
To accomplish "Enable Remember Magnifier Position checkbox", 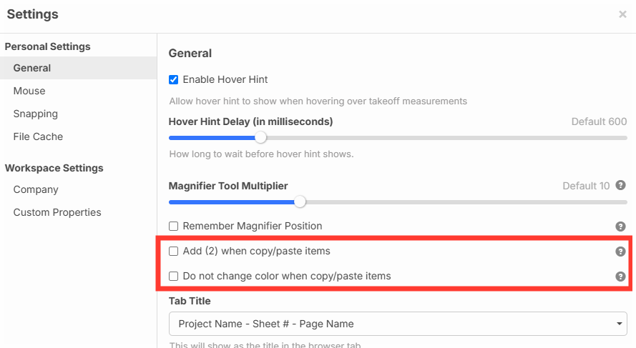I will pos(173,226).
